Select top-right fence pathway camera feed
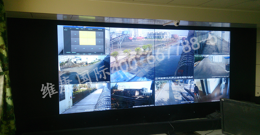The image size is (260, 135). click(x=211, y=42)
